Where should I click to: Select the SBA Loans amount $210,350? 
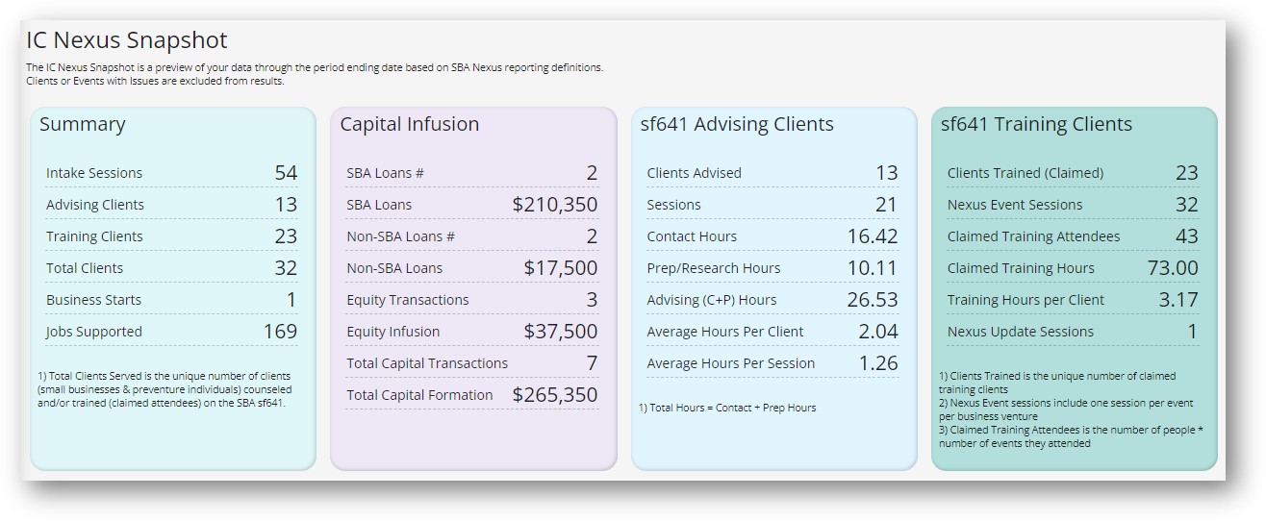click(x=554, y=205)
